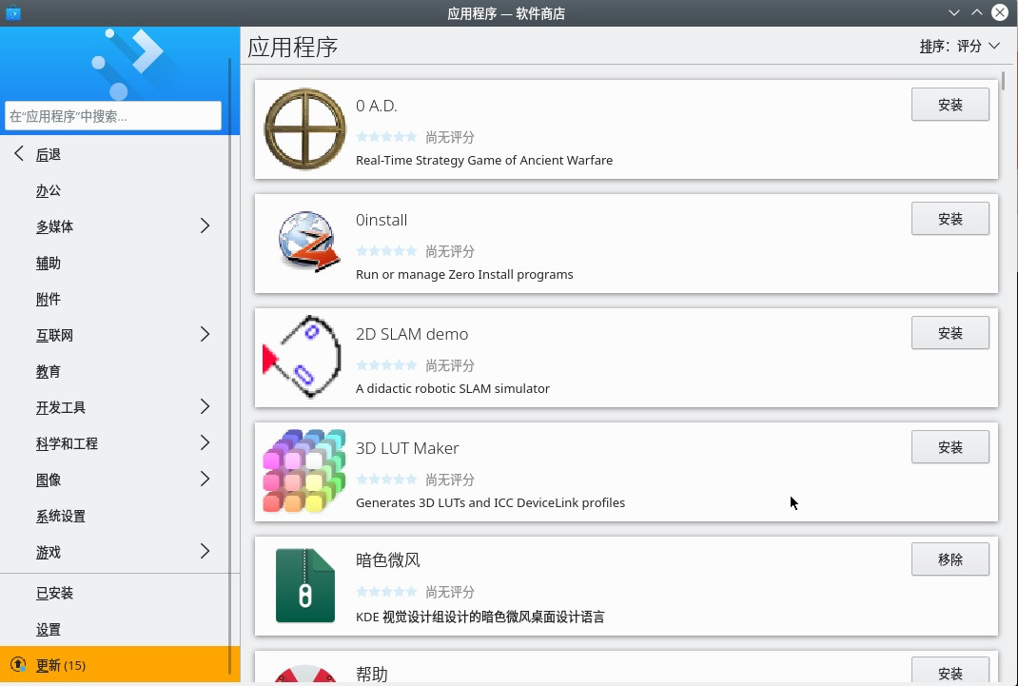Screen dimensions: 1018x686
Task: Expand the 多媒体 category arrow
Action: click(206, 225)
